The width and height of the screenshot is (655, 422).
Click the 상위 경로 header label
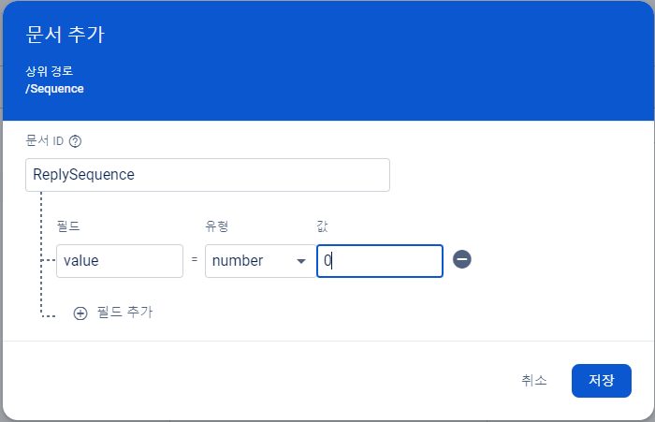click(x=50, y=71)
